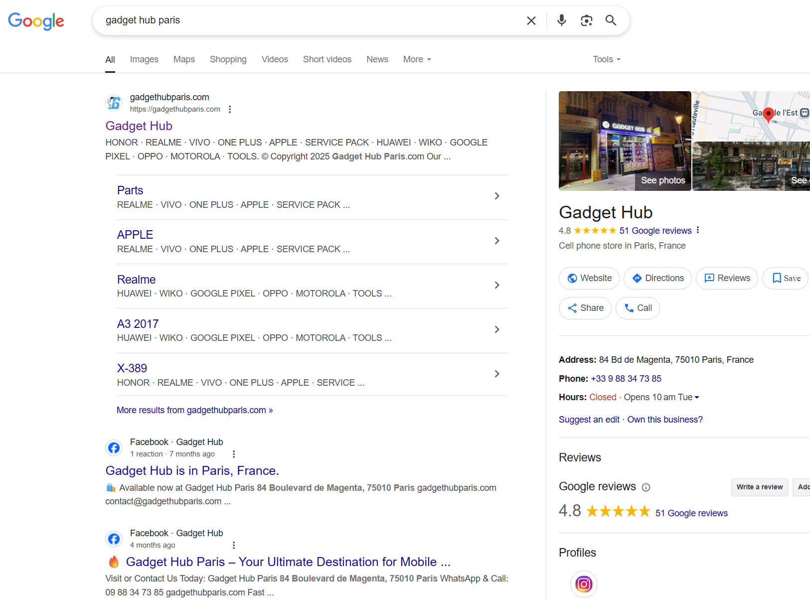Expand business hours next to Opens 10 am Tue
Screen dimensions: 810x601
(x=697, y=397)
